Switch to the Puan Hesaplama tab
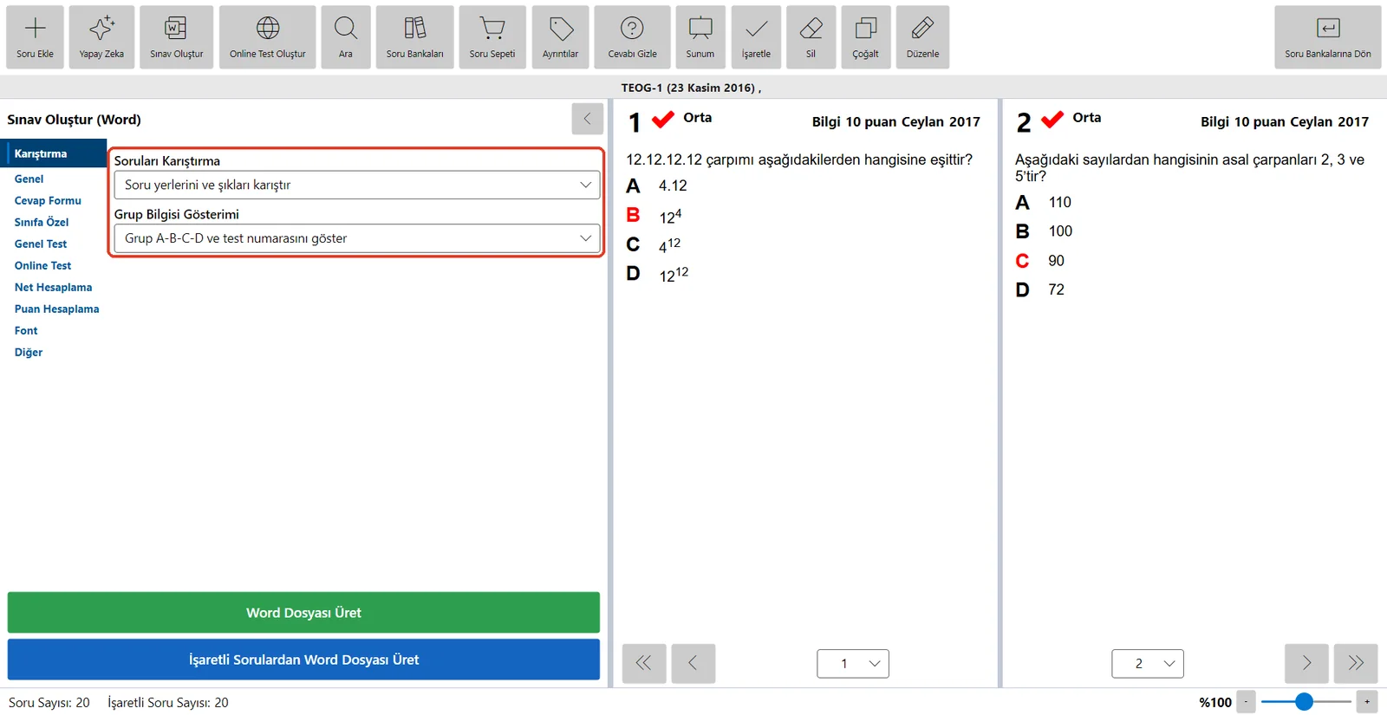 point(56,309)
